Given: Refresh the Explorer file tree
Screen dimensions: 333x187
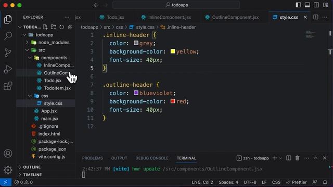Looking at the screenshot, I should coord(61,27).
